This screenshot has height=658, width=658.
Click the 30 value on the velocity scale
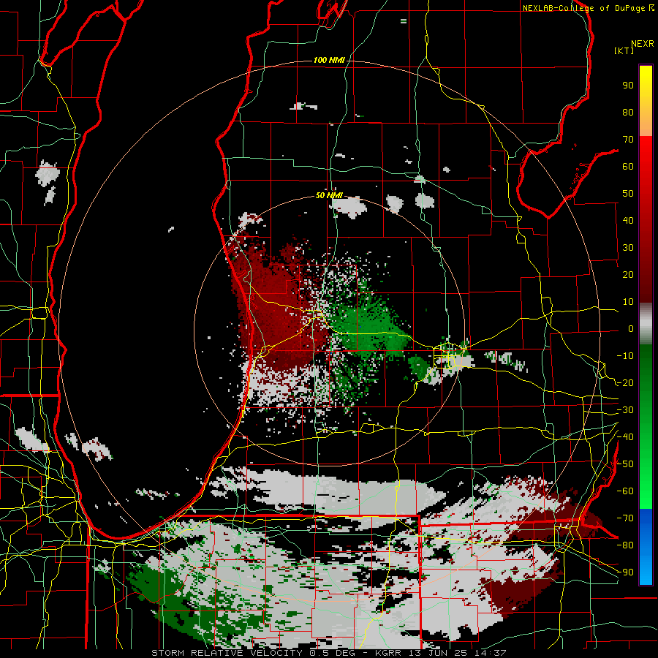tap(628, 248)
